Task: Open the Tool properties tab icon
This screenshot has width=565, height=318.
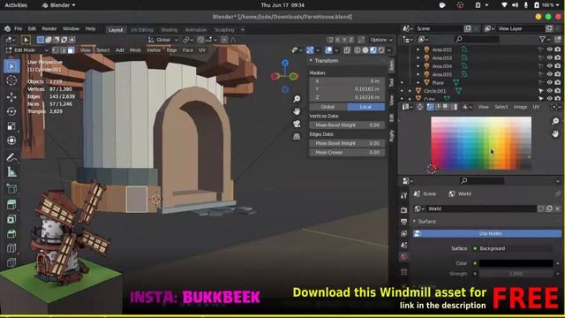Action: click(x=404, y=196)
